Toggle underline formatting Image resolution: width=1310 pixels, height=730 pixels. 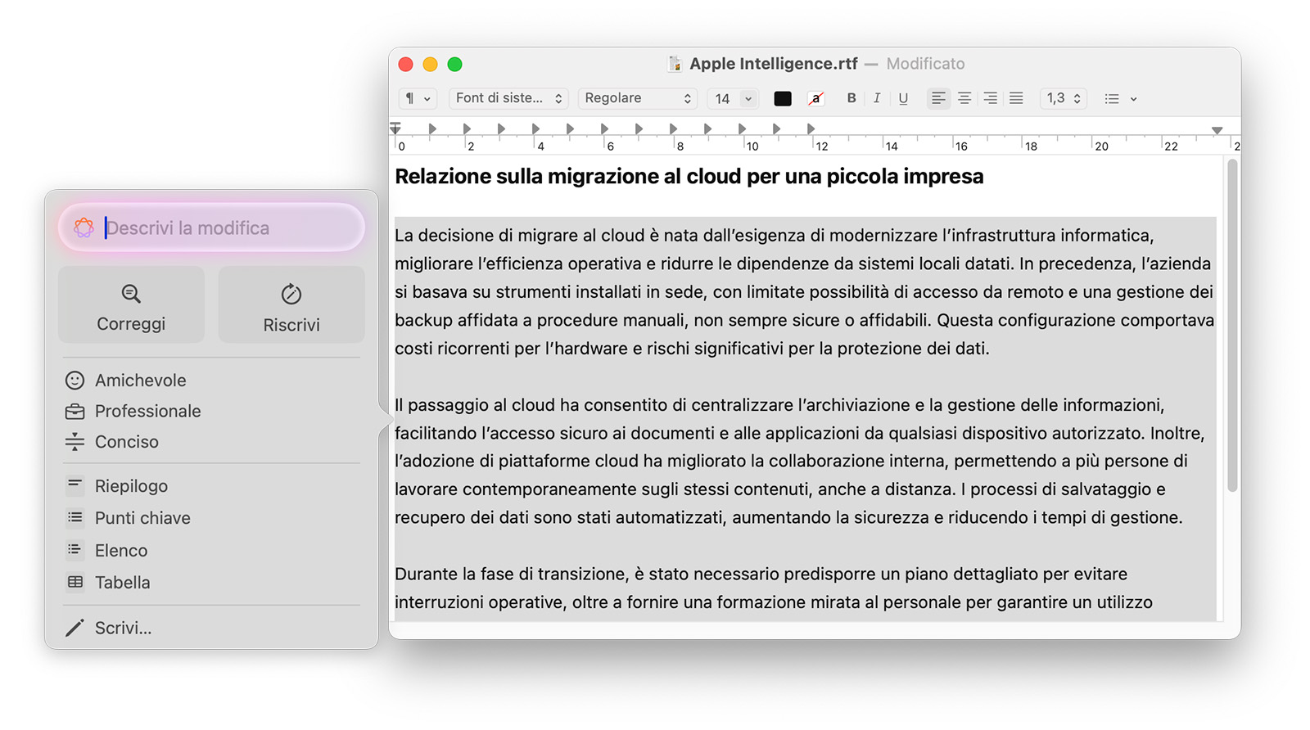[x=903, y=98]
